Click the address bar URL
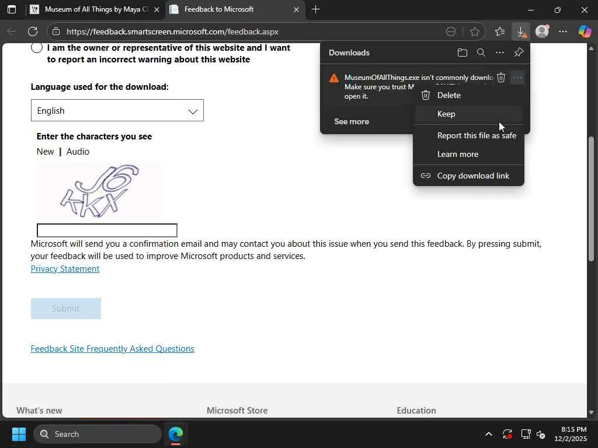598x448 pixels. pos(172,32)
